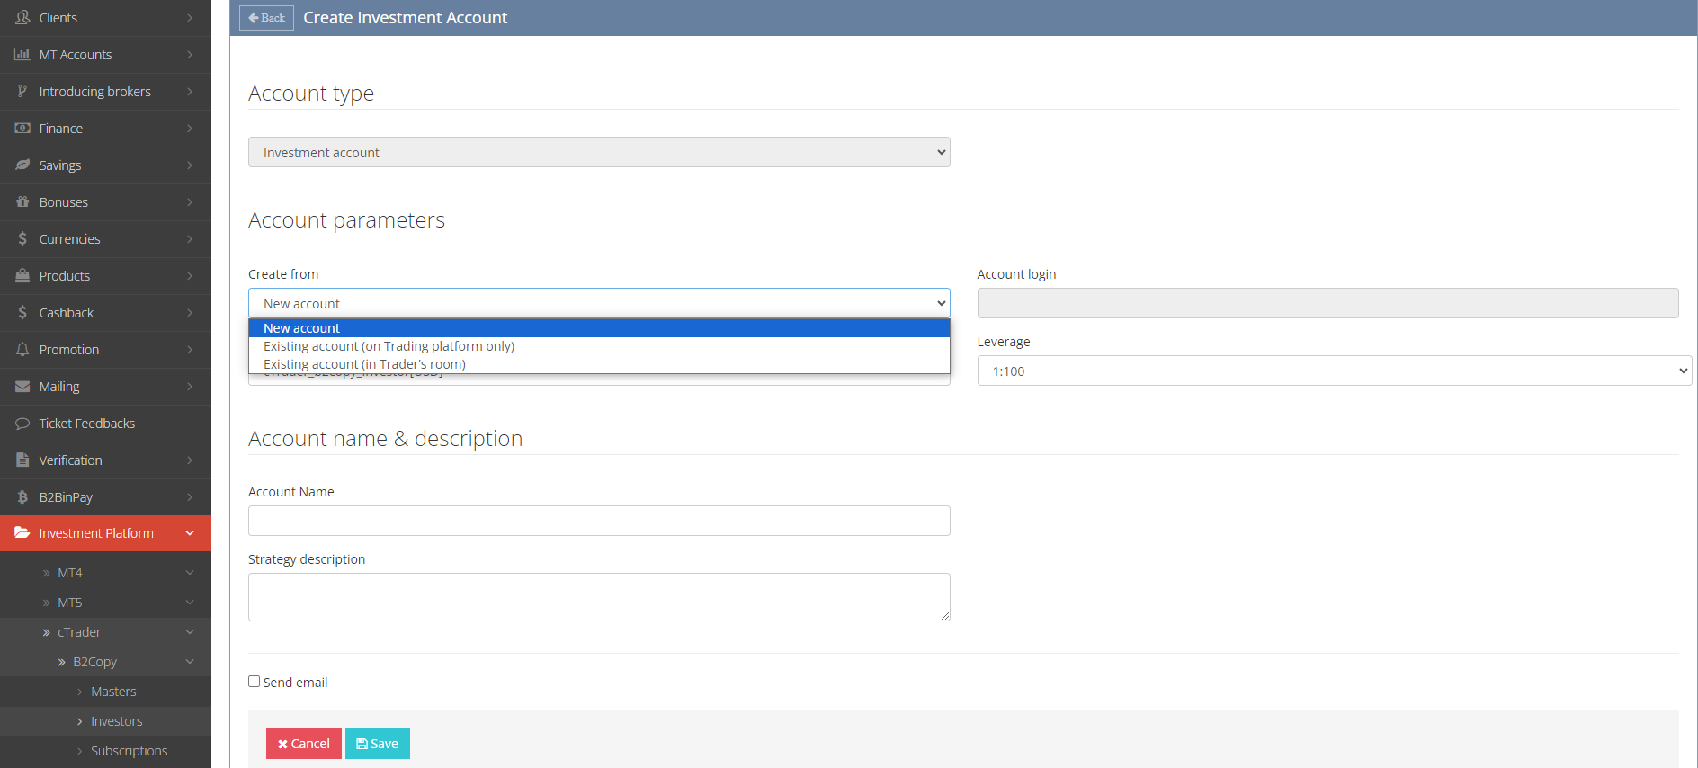The height and width of the screenshot is (768, 1698).
Task: Open the Leverage 1:100 dropdown
Action: tap(1335, 371)
